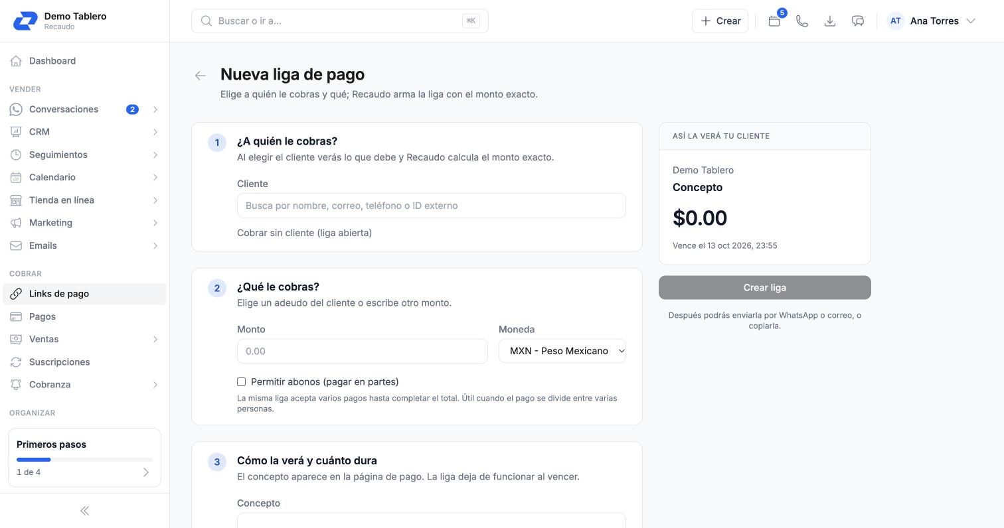Click the Crear button in top bar
The height and width of the screenshot is (528, 1004).
(720, 21)
